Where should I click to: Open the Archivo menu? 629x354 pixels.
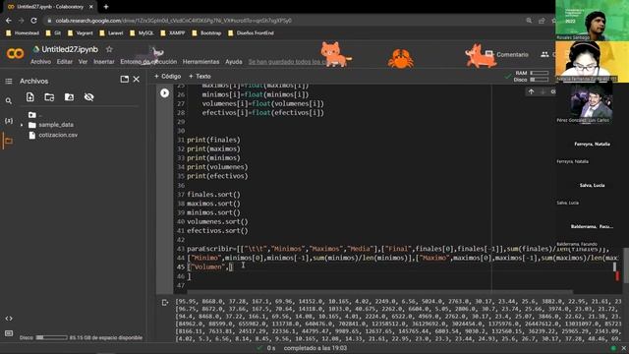click(40, 62)
